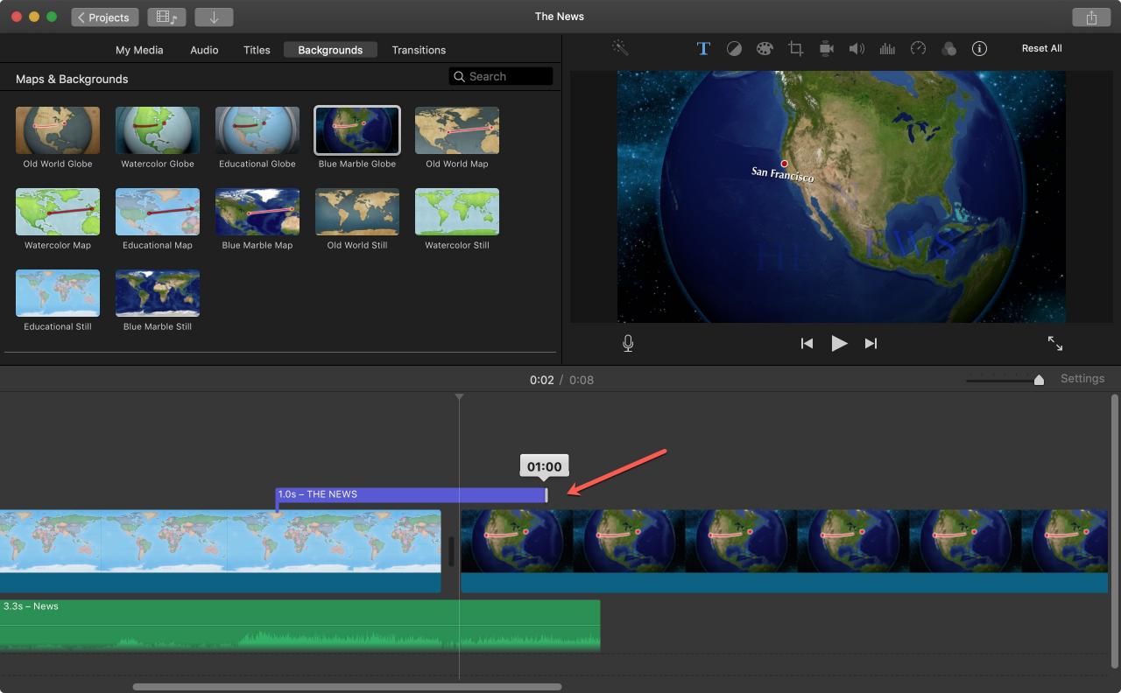Screen dimensions: 1121x693
Task: Click Reset All adjustments button
Action: coord(1041,48)
